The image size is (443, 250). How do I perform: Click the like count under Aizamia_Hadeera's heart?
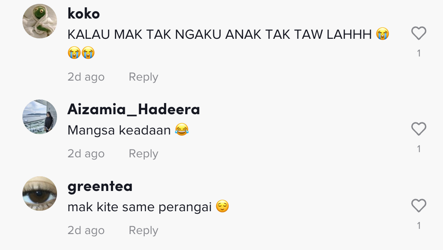click(419, 149)
